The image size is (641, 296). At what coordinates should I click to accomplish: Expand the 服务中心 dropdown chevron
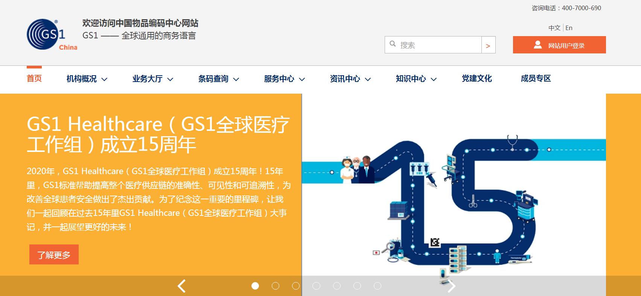302,79
